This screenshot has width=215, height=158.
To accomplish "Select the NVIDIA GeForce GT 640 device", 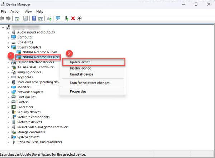I will point(40,52).
